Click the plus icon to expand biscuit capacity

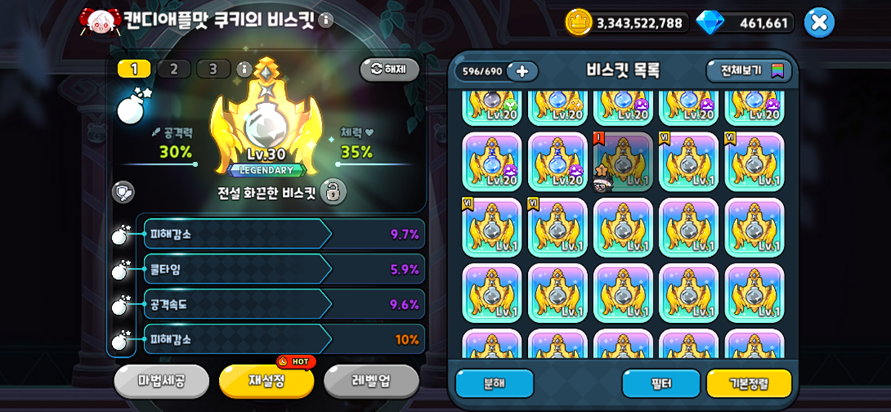[522, 71]
